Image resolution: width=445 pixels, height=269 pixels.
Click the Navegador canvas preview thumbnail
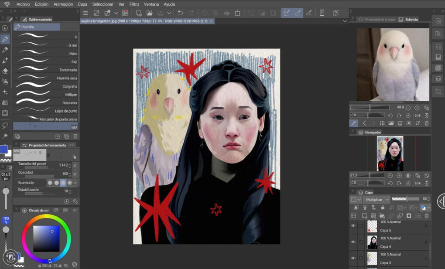[x=390, y=153]
